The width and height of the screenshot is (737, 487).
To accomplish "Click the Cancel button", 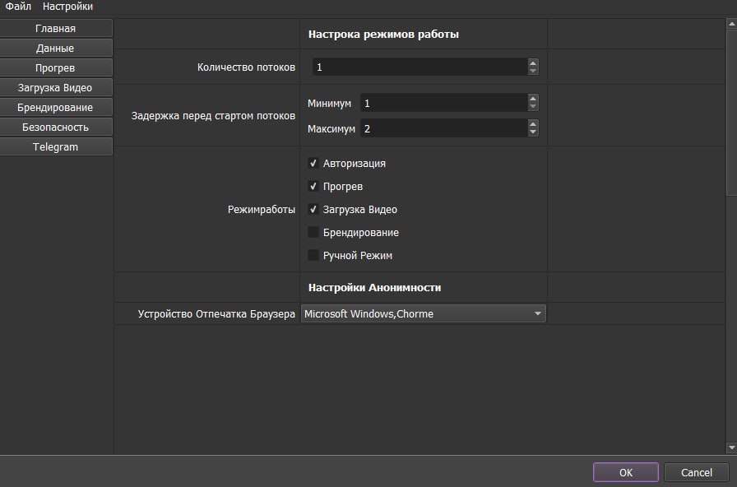I will click(696, 472).
